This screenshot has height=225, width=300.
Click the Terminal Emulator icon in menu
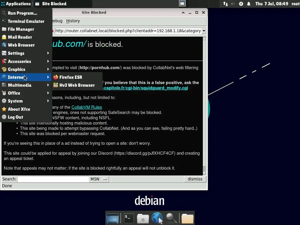(4, 21)
